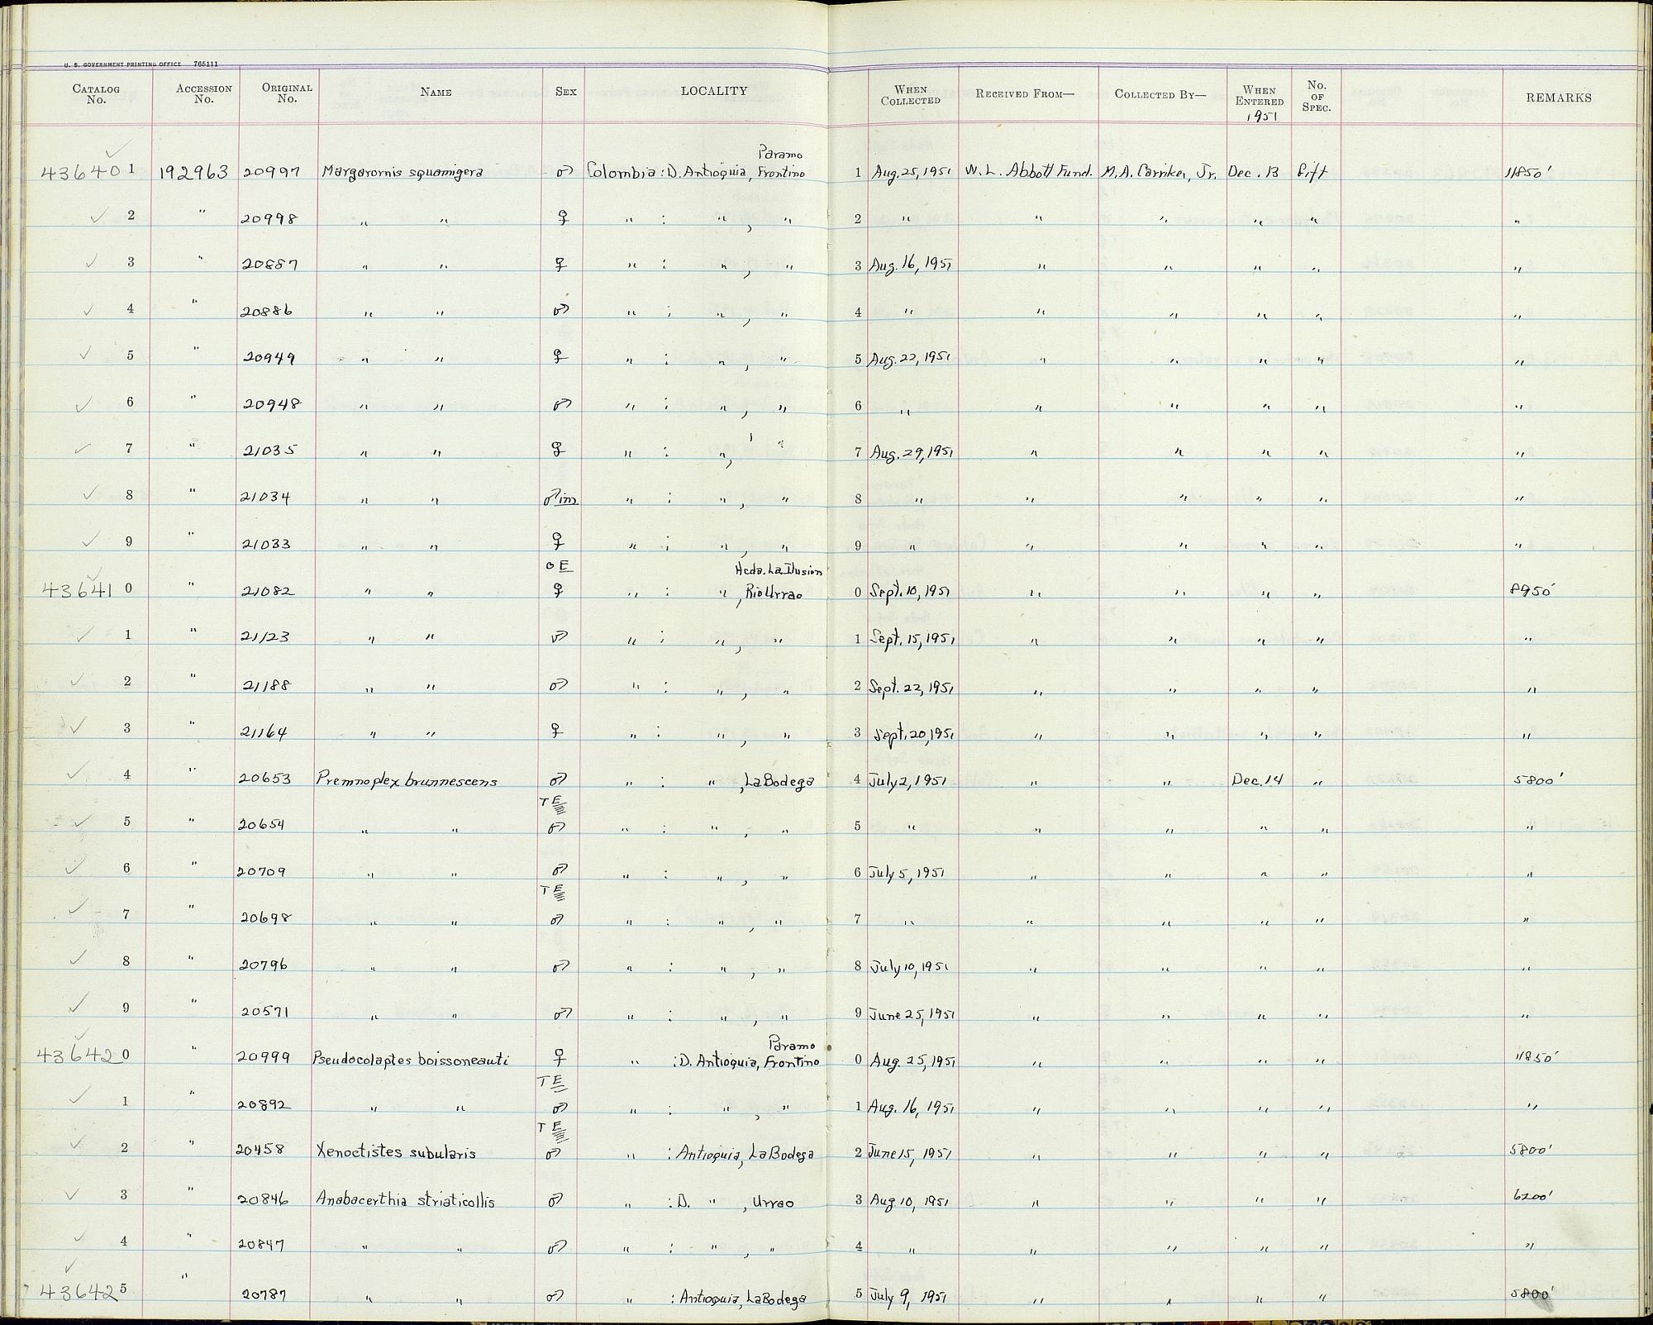This screenshot has height=1325, width=1653.
Task: Select the collection date "Sept. 15, 1951"
Action: pos(912,639)
